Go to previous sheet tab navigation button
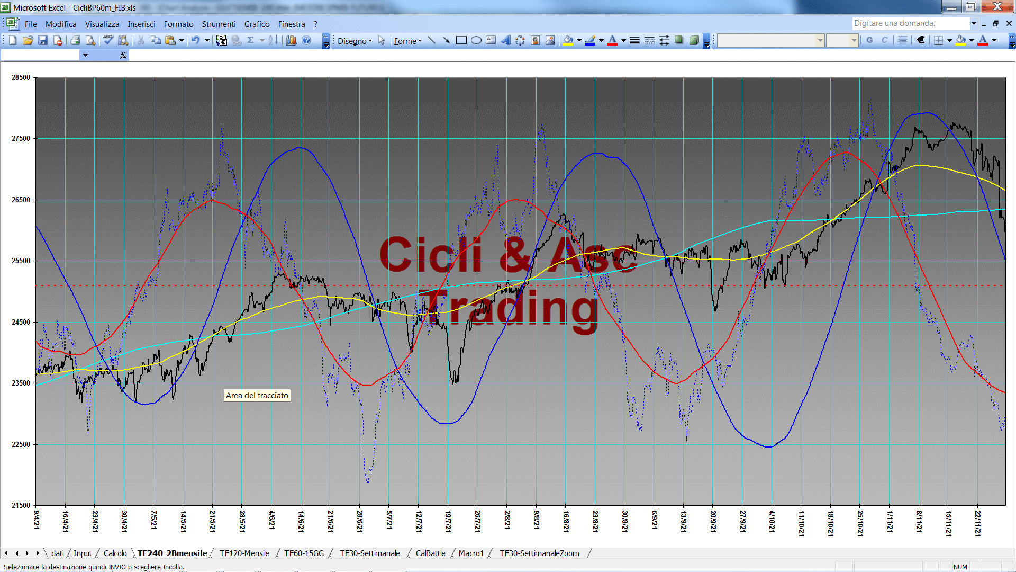 pos(16,553)
